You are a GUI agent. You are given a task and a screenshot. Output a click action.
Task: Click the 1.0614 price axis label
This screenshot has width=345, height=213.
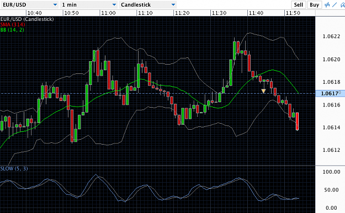coord(331,127)
